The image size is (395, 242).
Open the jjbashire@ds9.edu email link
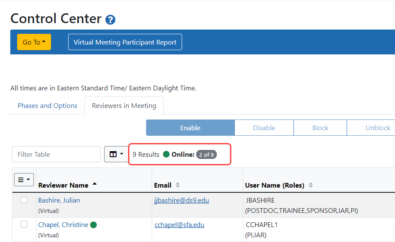pyautogui.click(x=182, y=200)
